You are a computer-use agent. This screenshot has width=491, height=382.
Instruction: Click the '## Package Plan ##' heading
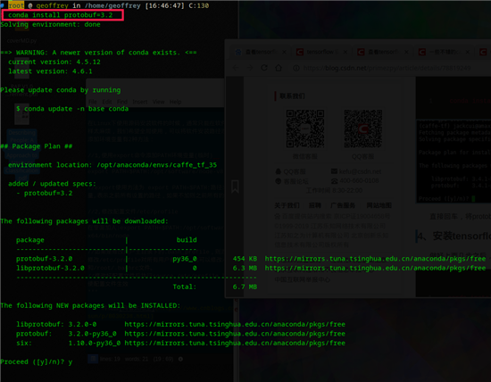coord(37,146)
